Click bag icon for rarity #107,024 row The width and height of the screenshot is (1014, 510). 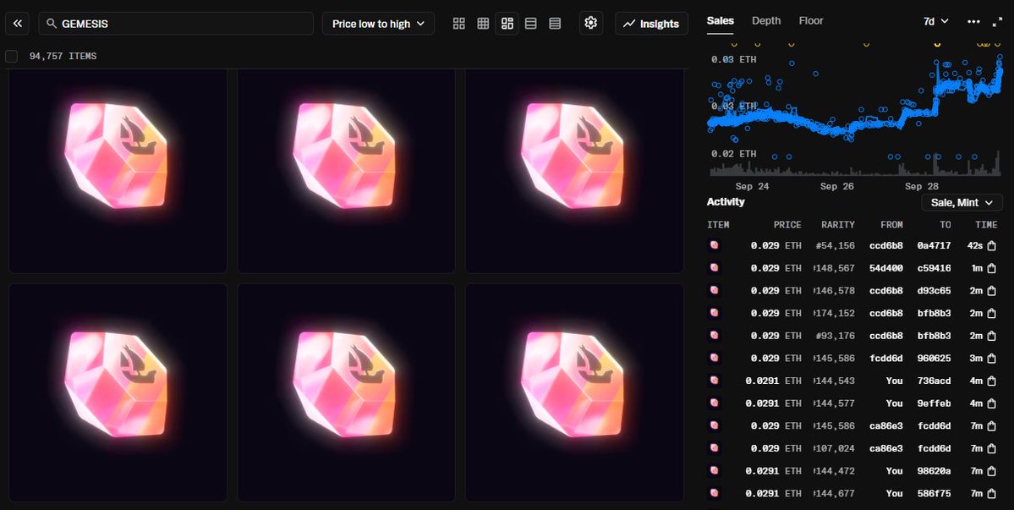[991, 448]
